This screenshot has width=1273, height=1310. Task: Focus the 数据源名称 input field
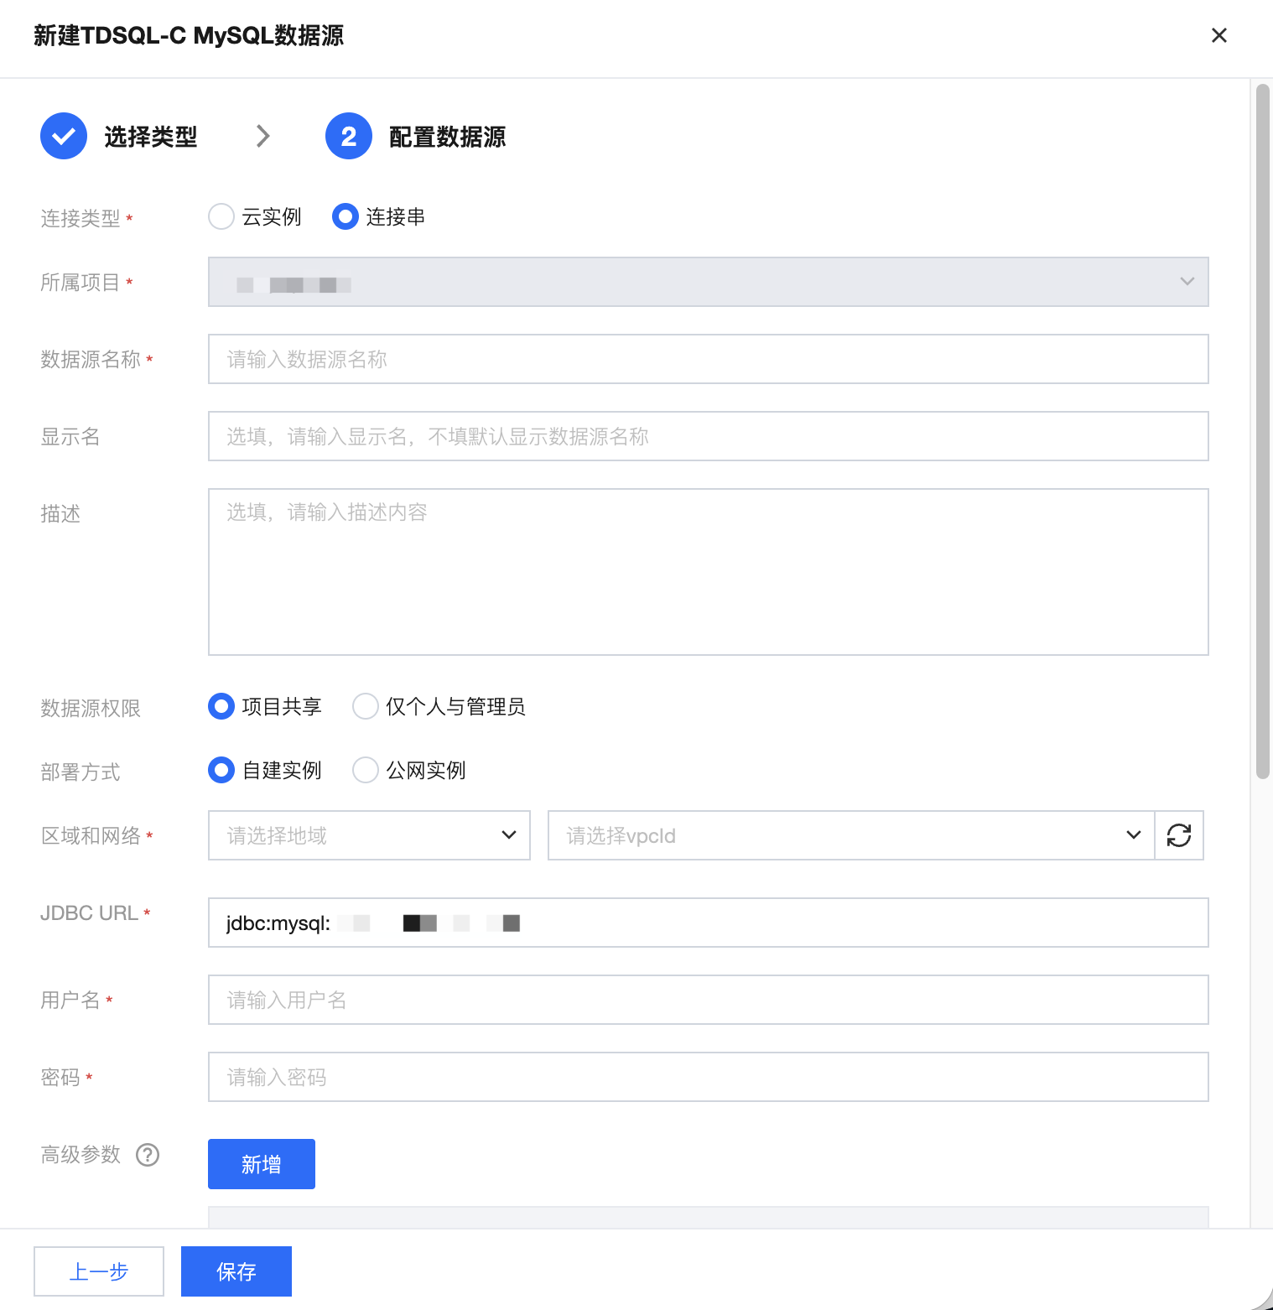(x=709, y=359)
